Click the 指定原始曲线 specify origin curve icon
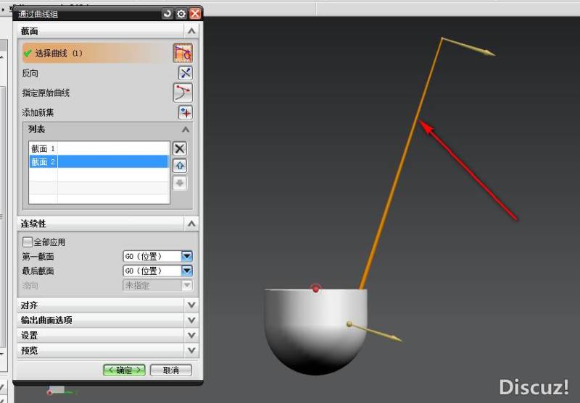The width and height of the screenshot is (580, 403). coord(183,93)
